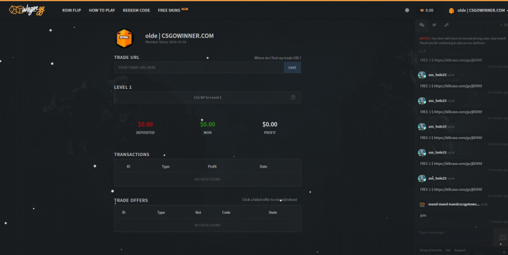Click the $0.00 Deposited value
508x255 pixels.
point(145,124)
